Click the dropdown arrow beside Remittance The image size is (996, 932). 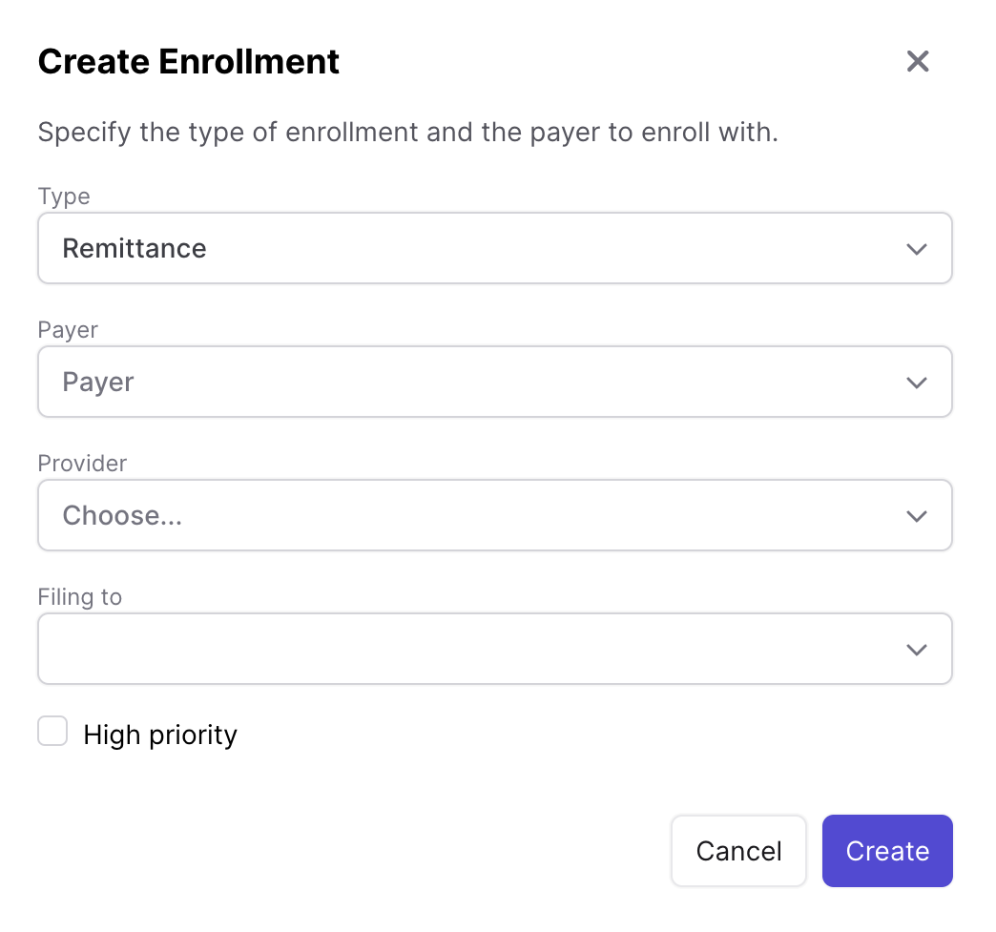(917, 248)
